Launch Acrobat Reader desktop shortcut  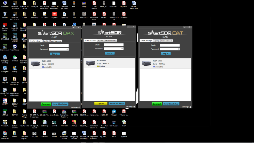tap(5, 27)
